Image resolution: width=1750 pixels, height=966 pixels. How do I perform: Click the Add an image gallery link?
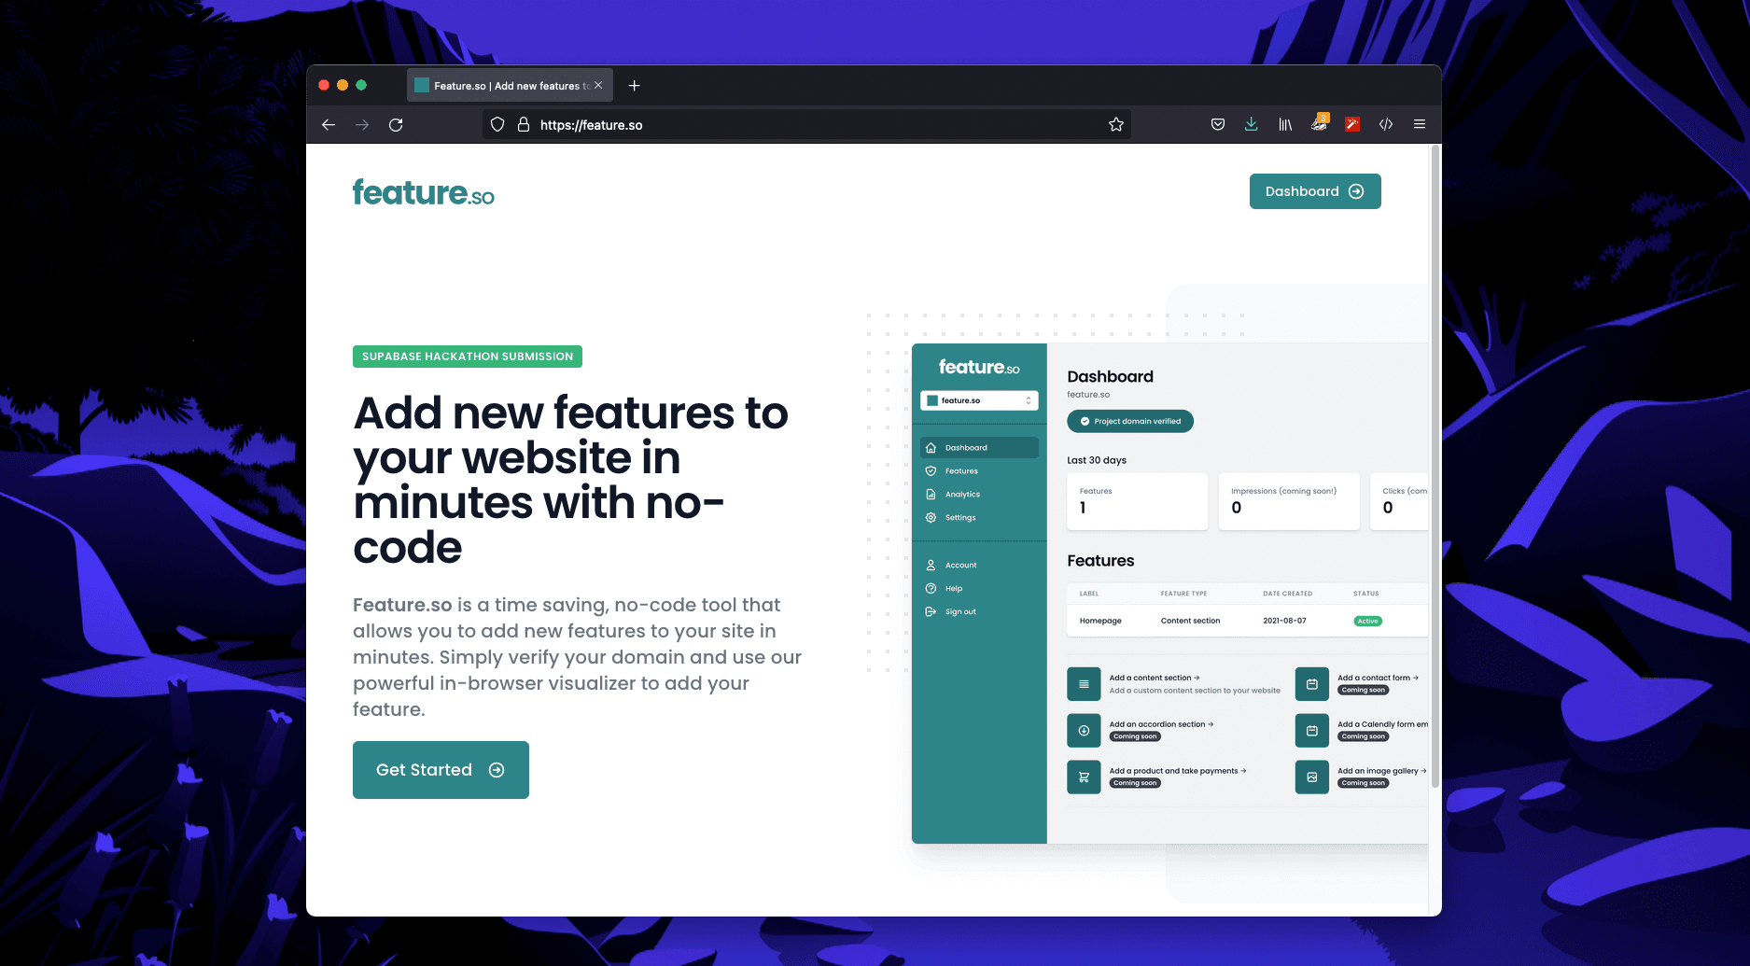(x=1381, y=771)
